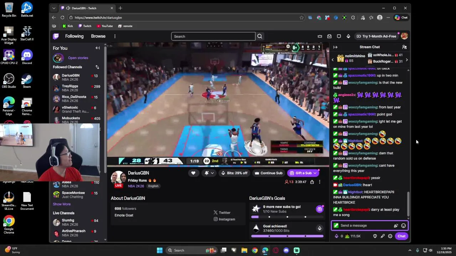
Task: Open the Twitch notifications inbox icon
Action: pos(329,36)
